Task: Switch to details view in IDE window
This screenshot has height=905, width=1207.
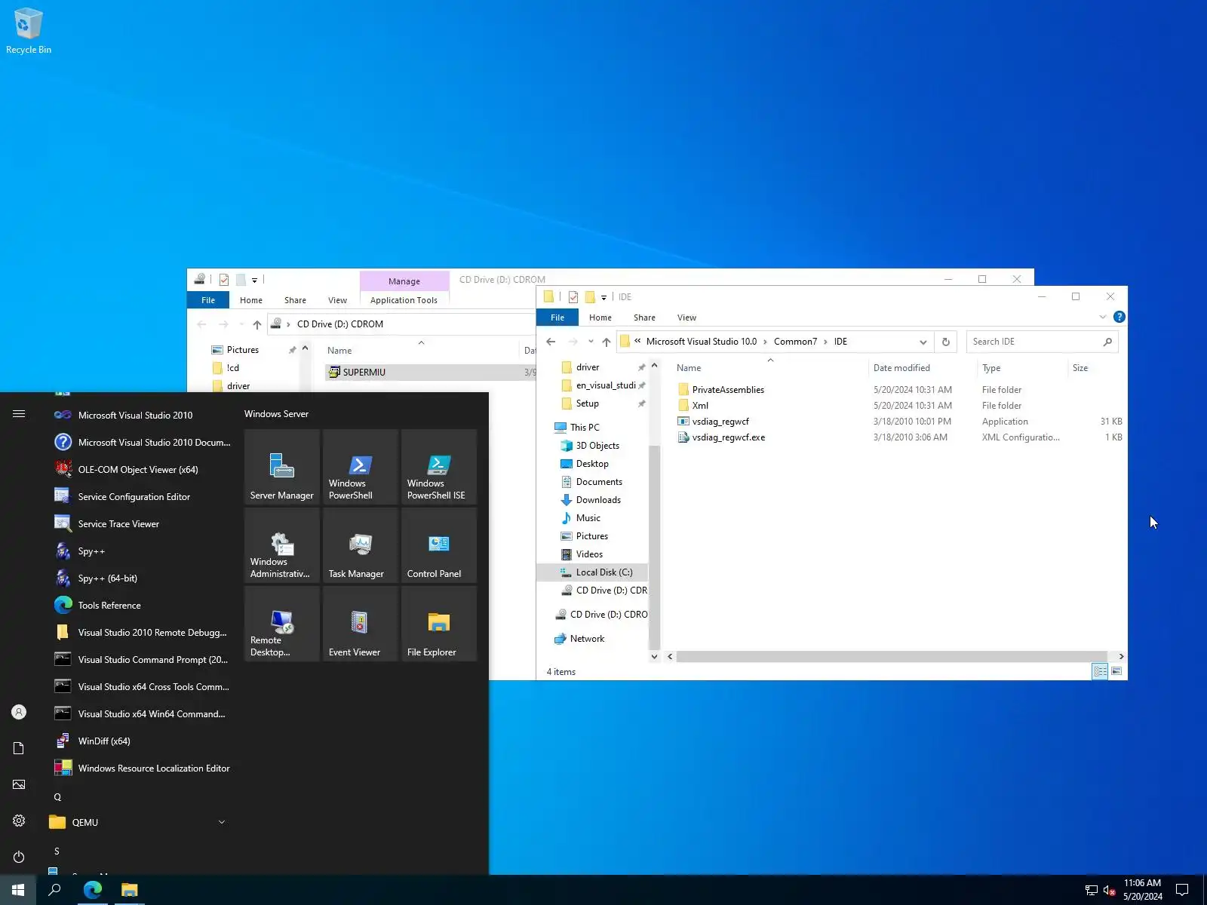Action: point(1101,671)
